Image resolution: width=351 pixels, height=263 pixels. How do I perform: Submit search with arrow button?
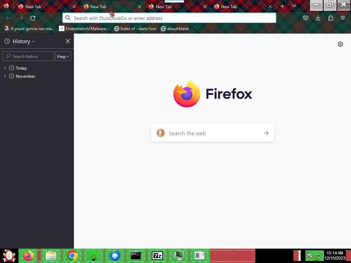[266, 133]
